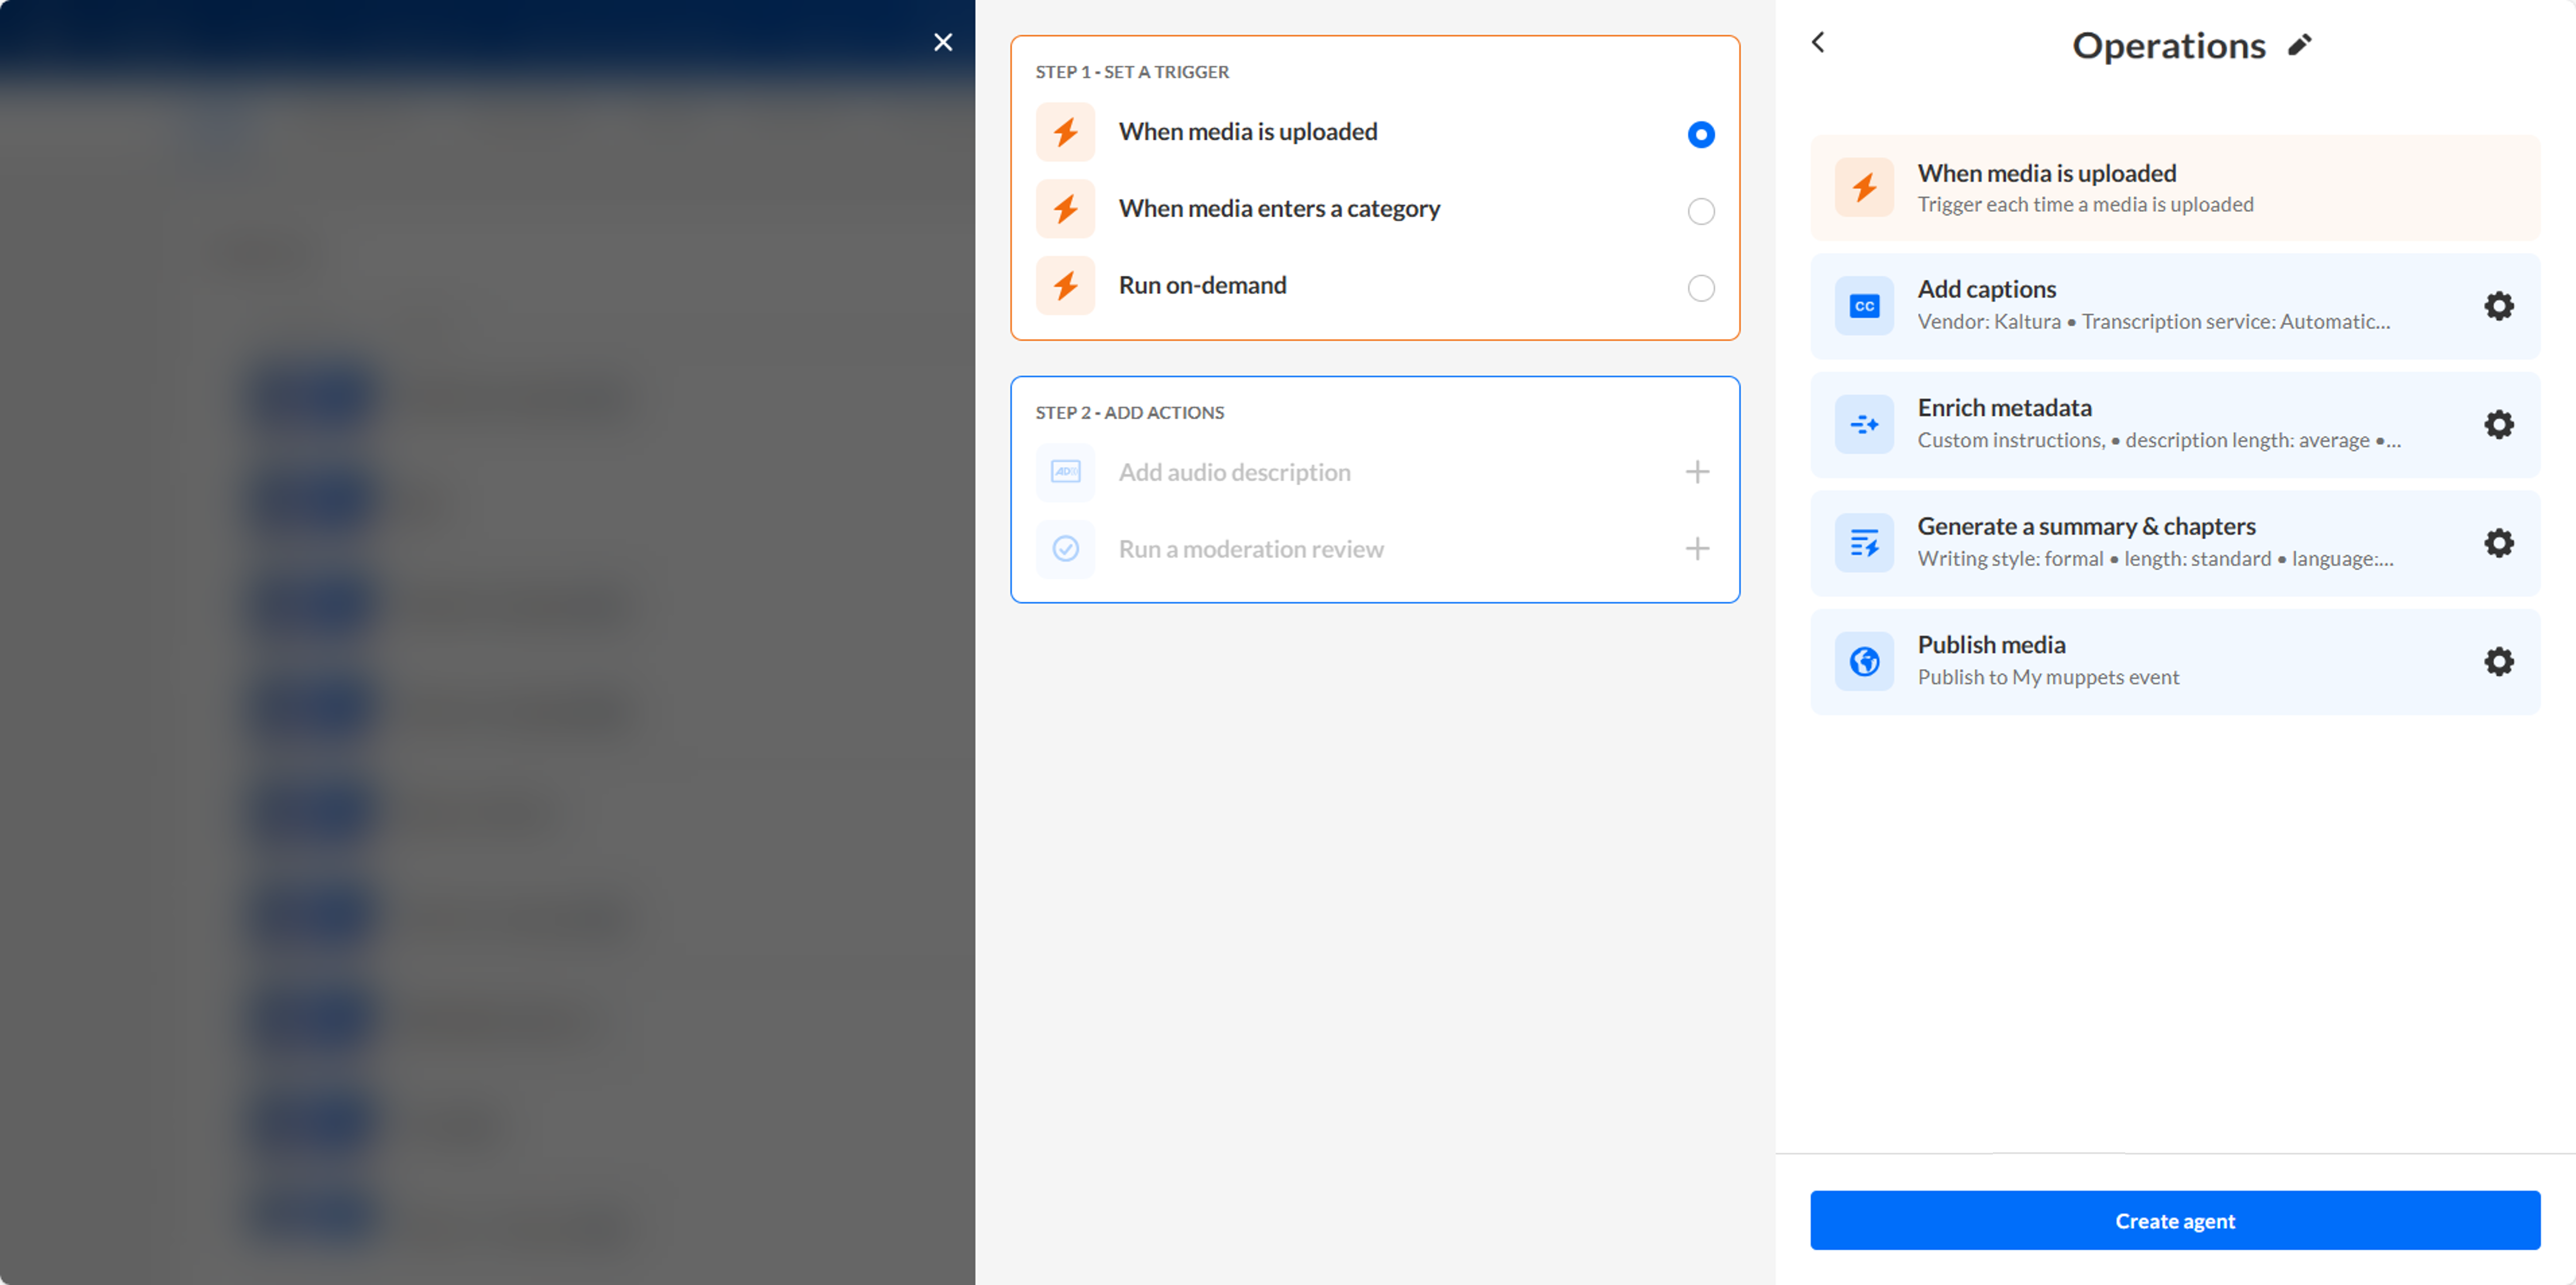The image size is (2576, 1285).
Task: Select Run on-demand trigger radio
Action: [x=1700, y=288]
